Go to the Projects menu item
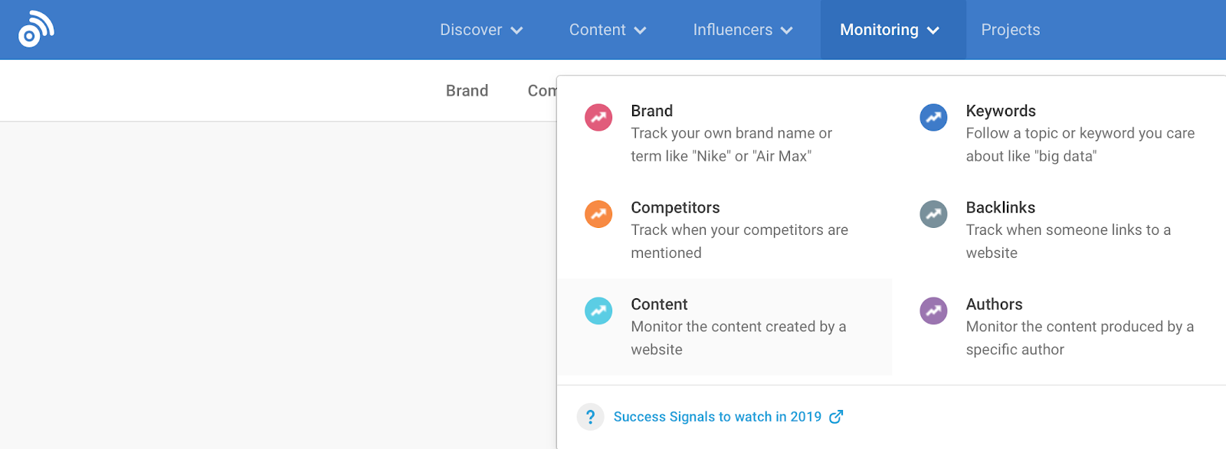This screenshot has height=449, width=1226. (x=1010, y=30)
